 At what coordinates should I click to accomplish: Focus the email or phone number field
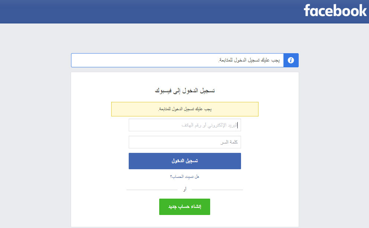[184, 125]
